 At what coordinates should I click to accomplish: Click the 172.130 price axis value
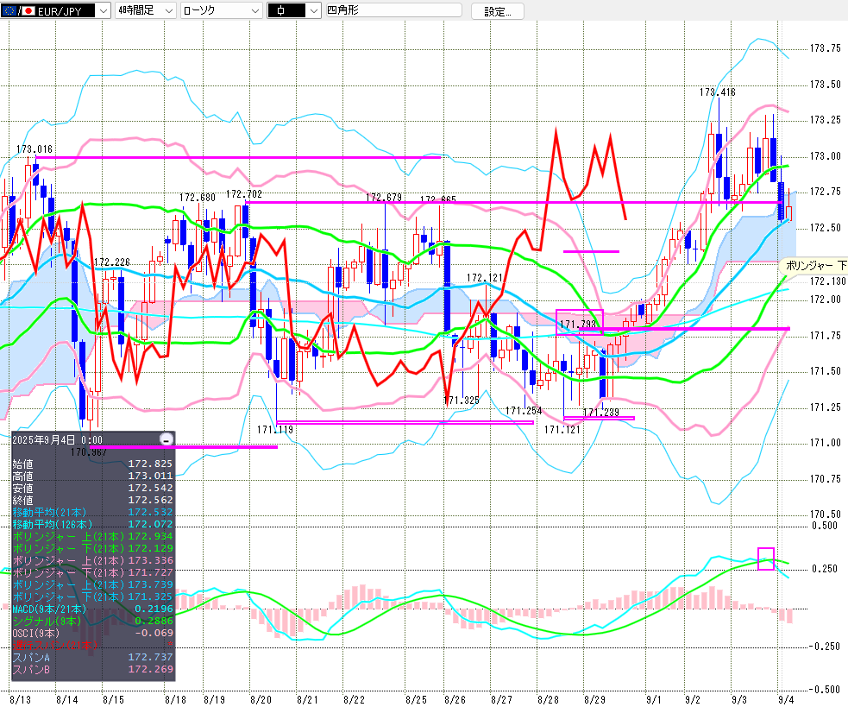[x=827, y=281]
